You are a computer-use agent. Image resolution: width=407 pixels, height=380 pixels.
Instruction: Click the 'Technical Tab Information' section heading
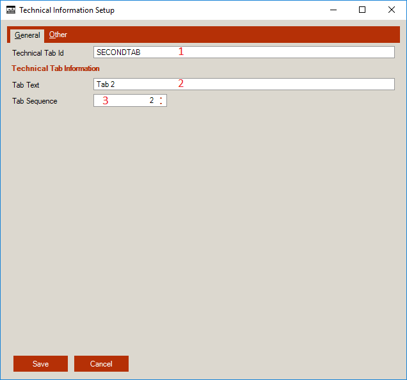point(56,68)
